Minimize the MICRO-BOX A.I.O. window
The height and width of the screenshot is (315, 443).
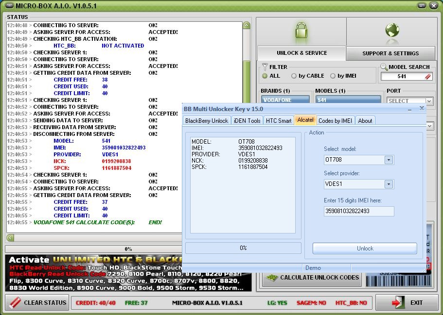(x=422, y=6)
